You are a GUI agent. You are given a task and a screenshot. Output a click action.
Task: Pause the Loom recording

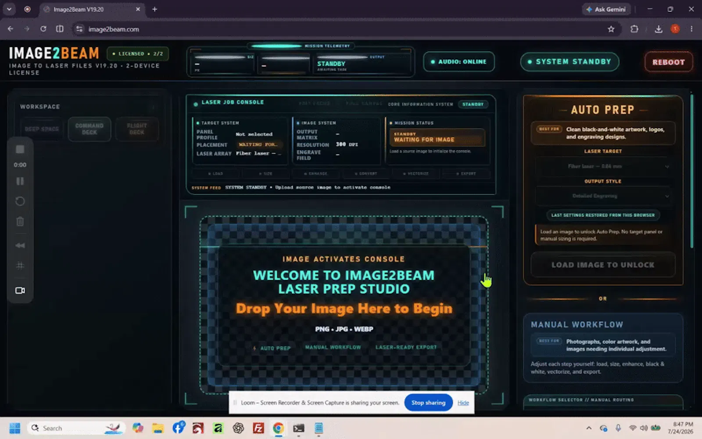[x=20, y=181]
